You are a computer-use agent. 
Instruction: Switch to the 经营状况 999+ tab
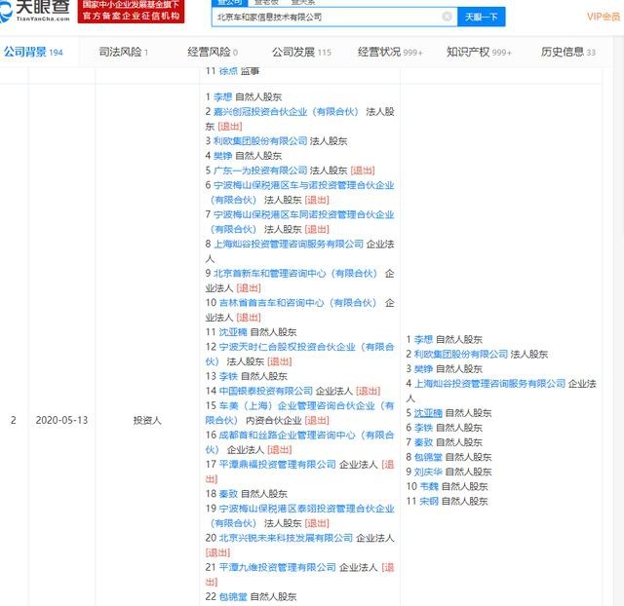click(390, 52)
